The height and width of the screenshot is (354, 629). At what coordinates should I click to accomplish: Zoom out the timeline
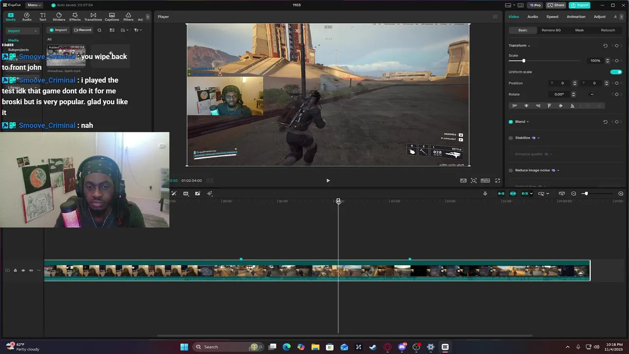point(573,194)
